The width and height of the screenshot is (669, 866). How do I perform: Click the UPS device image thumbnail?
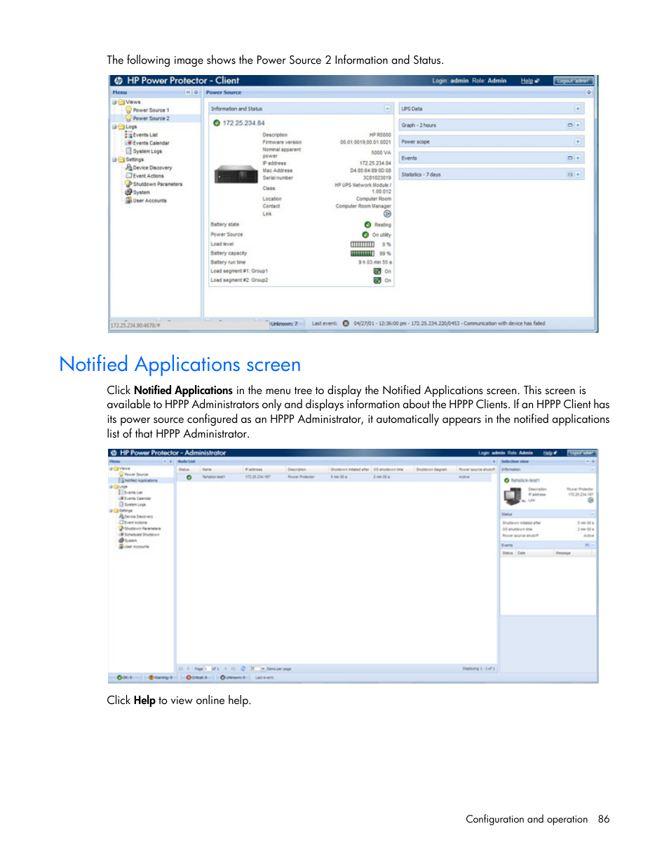(237, 175)
